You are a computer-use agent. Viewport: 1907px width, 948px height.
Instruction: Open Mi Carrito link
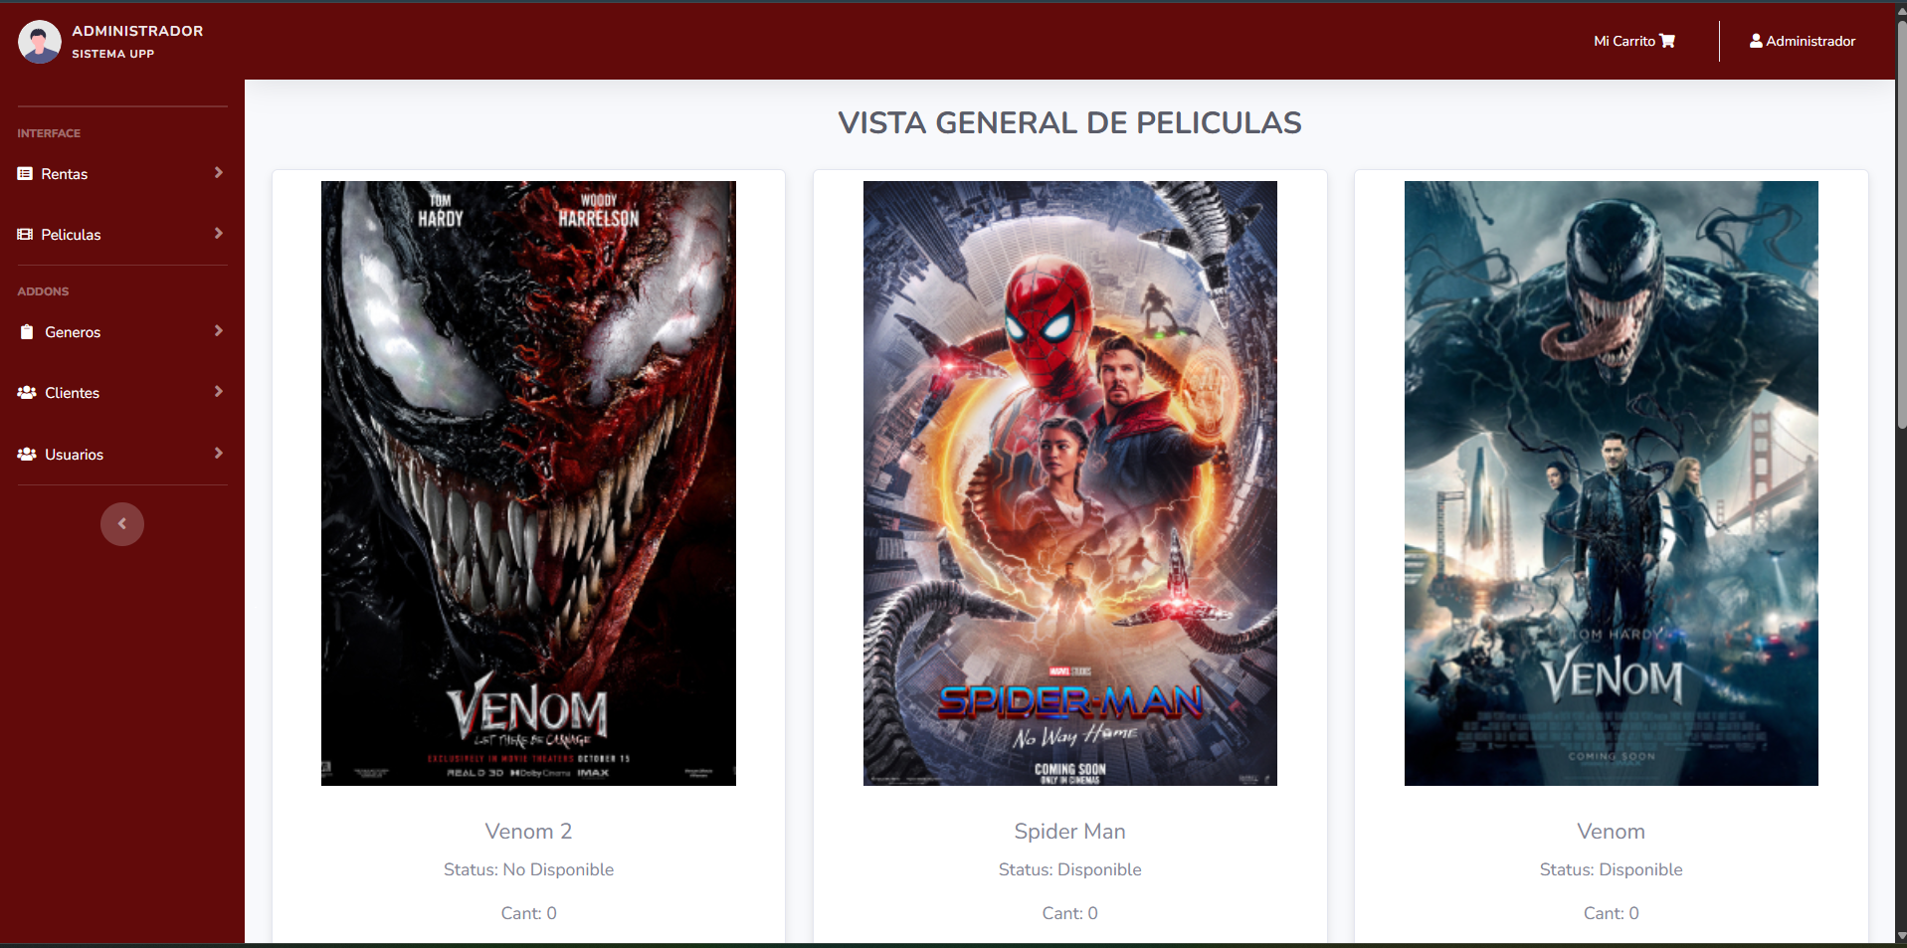(1634, 41)
